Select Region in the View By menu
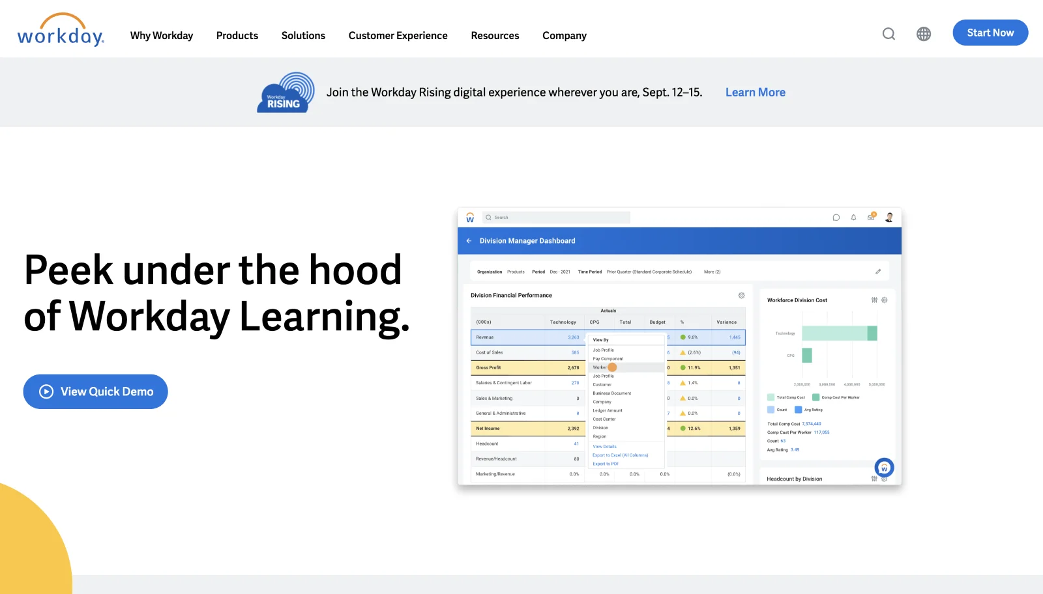 coord(600,436)
